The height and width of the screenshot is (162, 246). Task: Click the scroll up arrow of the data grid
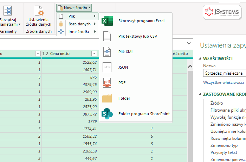click(x=190, y=67)
